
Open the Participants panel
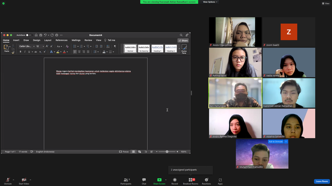click(x=126, y=181)
